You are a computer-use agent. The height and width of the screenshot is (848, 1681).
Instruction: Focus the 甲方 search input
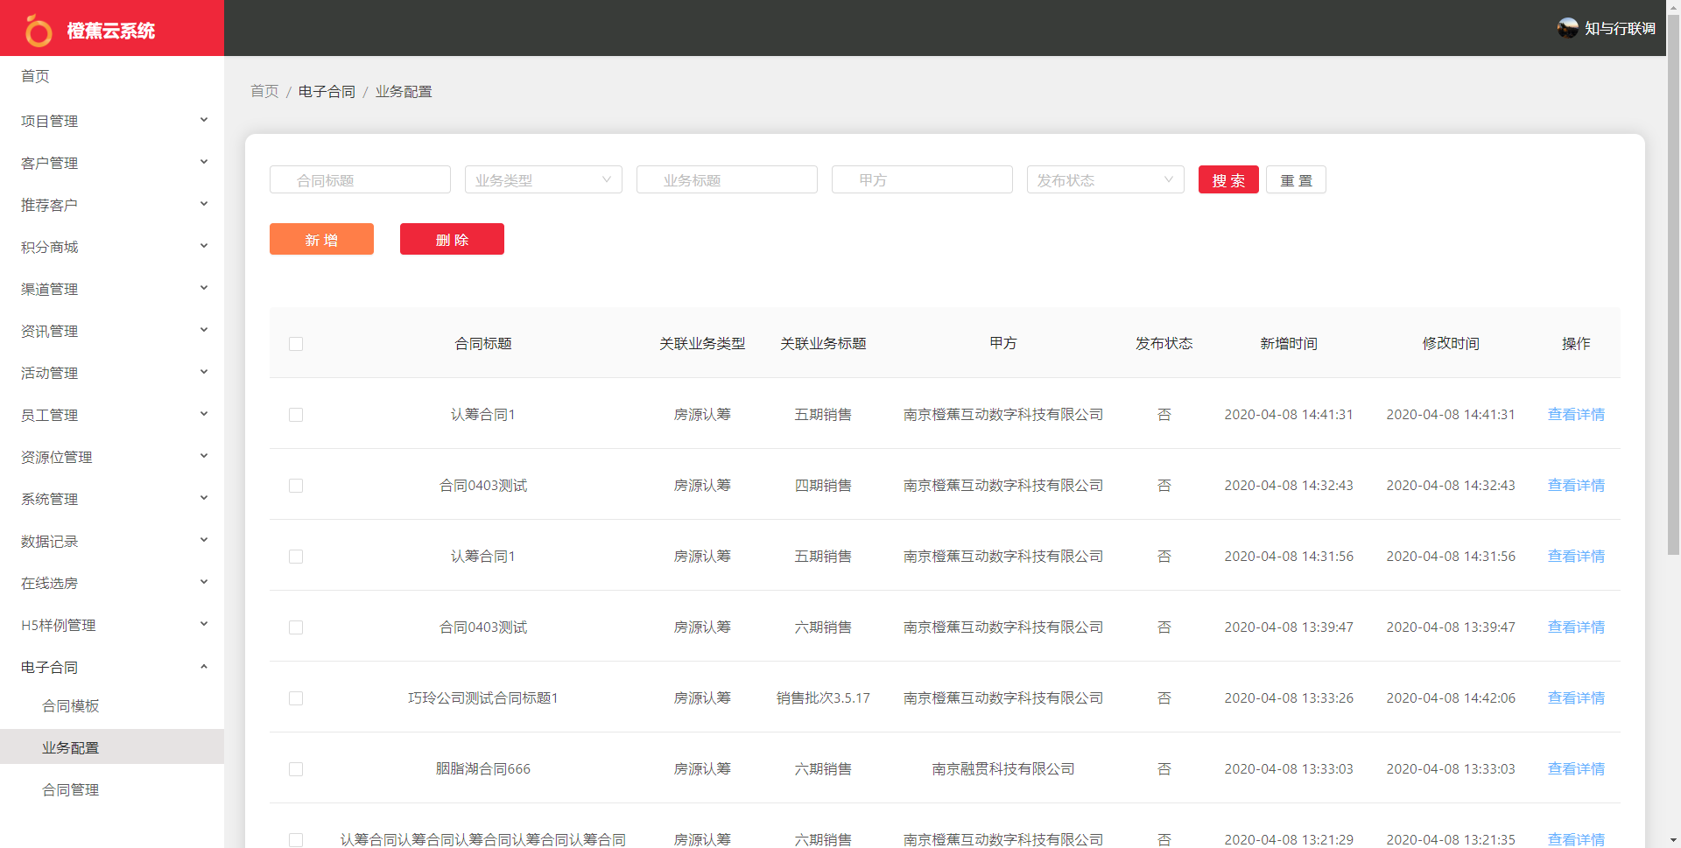click(922, 179)
